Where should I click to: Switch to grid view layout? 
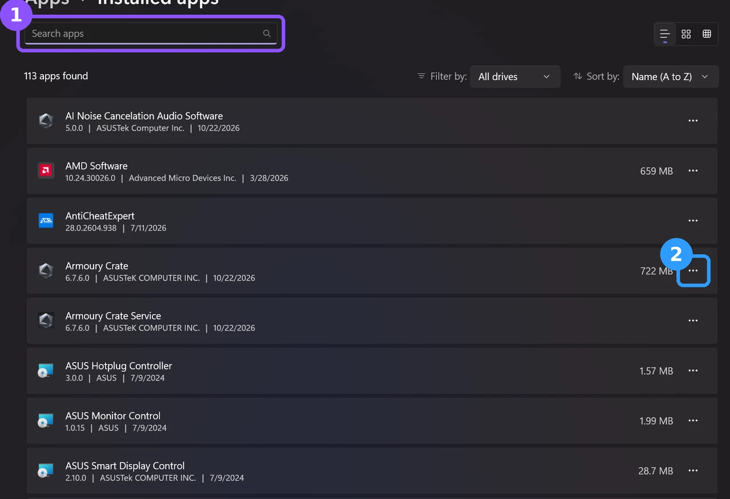coord(686,34)
